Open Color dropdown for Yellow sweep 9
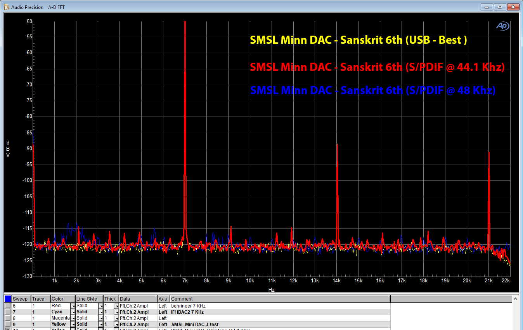The height and width of the screenshot is (330, 523). (x=73, y=325)
